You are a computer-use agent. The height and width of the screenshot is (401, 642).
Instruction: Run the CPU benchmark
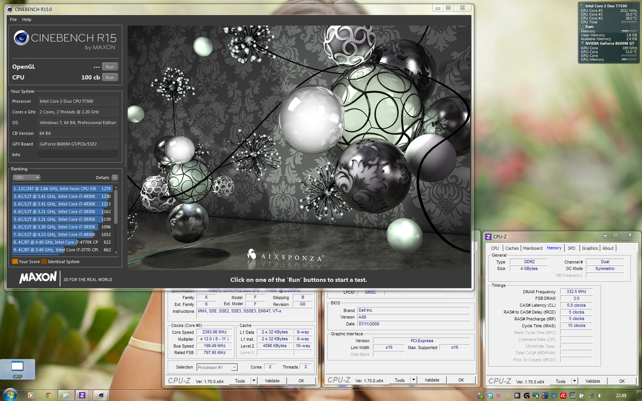(x=110, y=78)
